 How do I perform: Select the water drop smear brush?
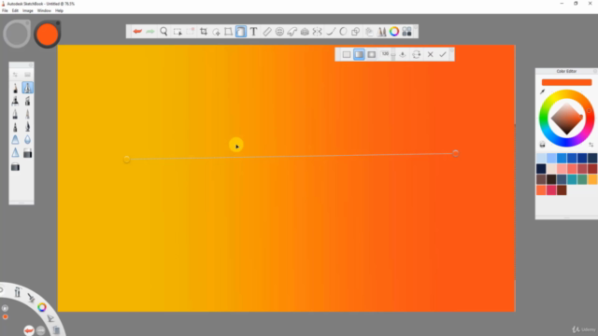27,140
